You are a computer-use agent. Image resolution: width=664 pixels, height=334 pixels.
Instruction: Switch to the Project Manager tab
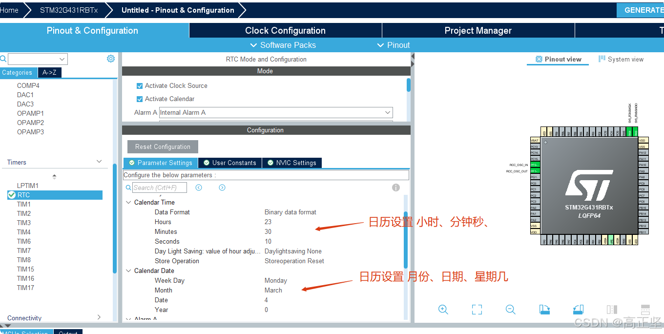click(478, 30)
